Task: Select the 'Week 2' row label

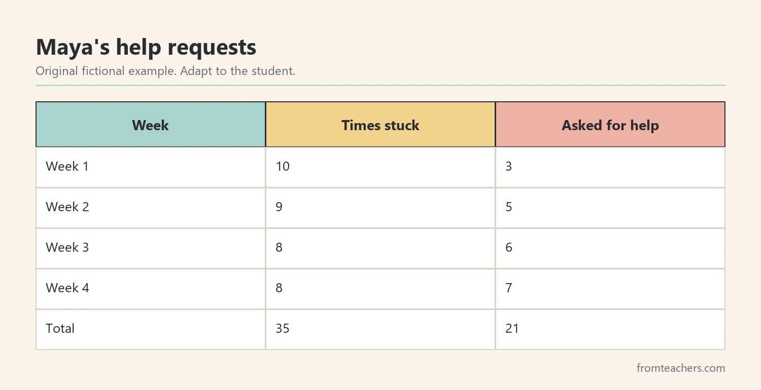Action: point(67,207)
